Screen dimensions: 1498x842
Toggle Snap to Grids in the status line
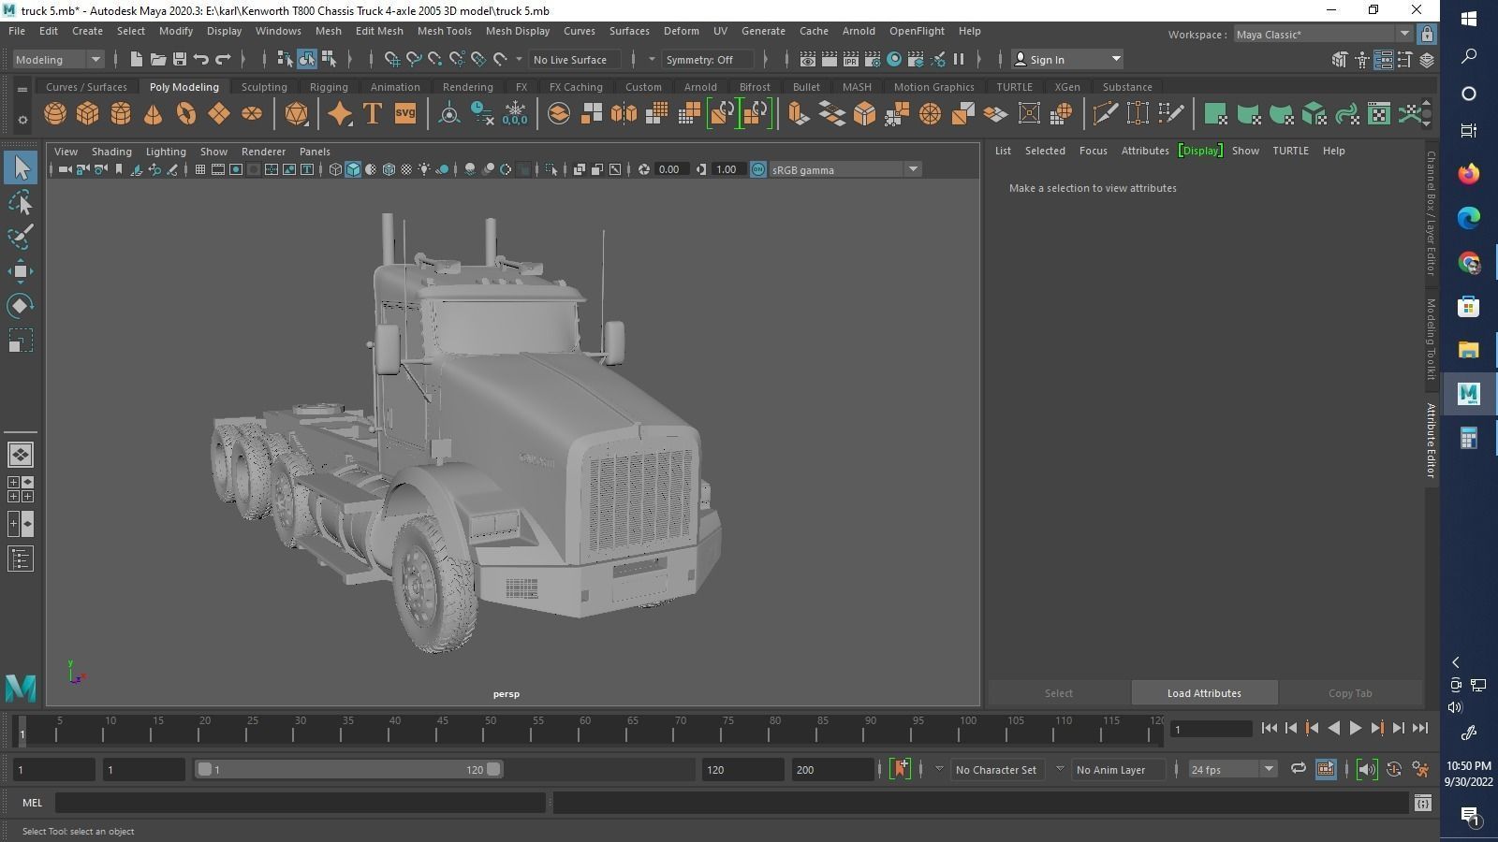tap(392, 59)
